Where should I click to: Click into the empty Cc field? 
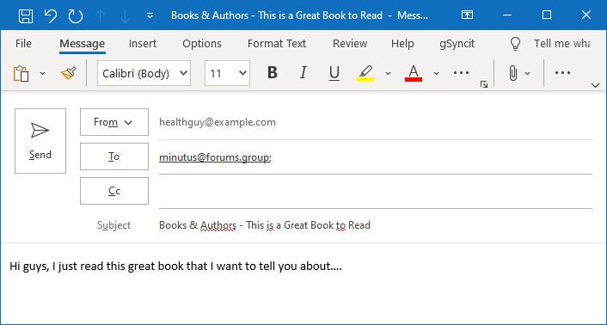click(x=376, y=192)
